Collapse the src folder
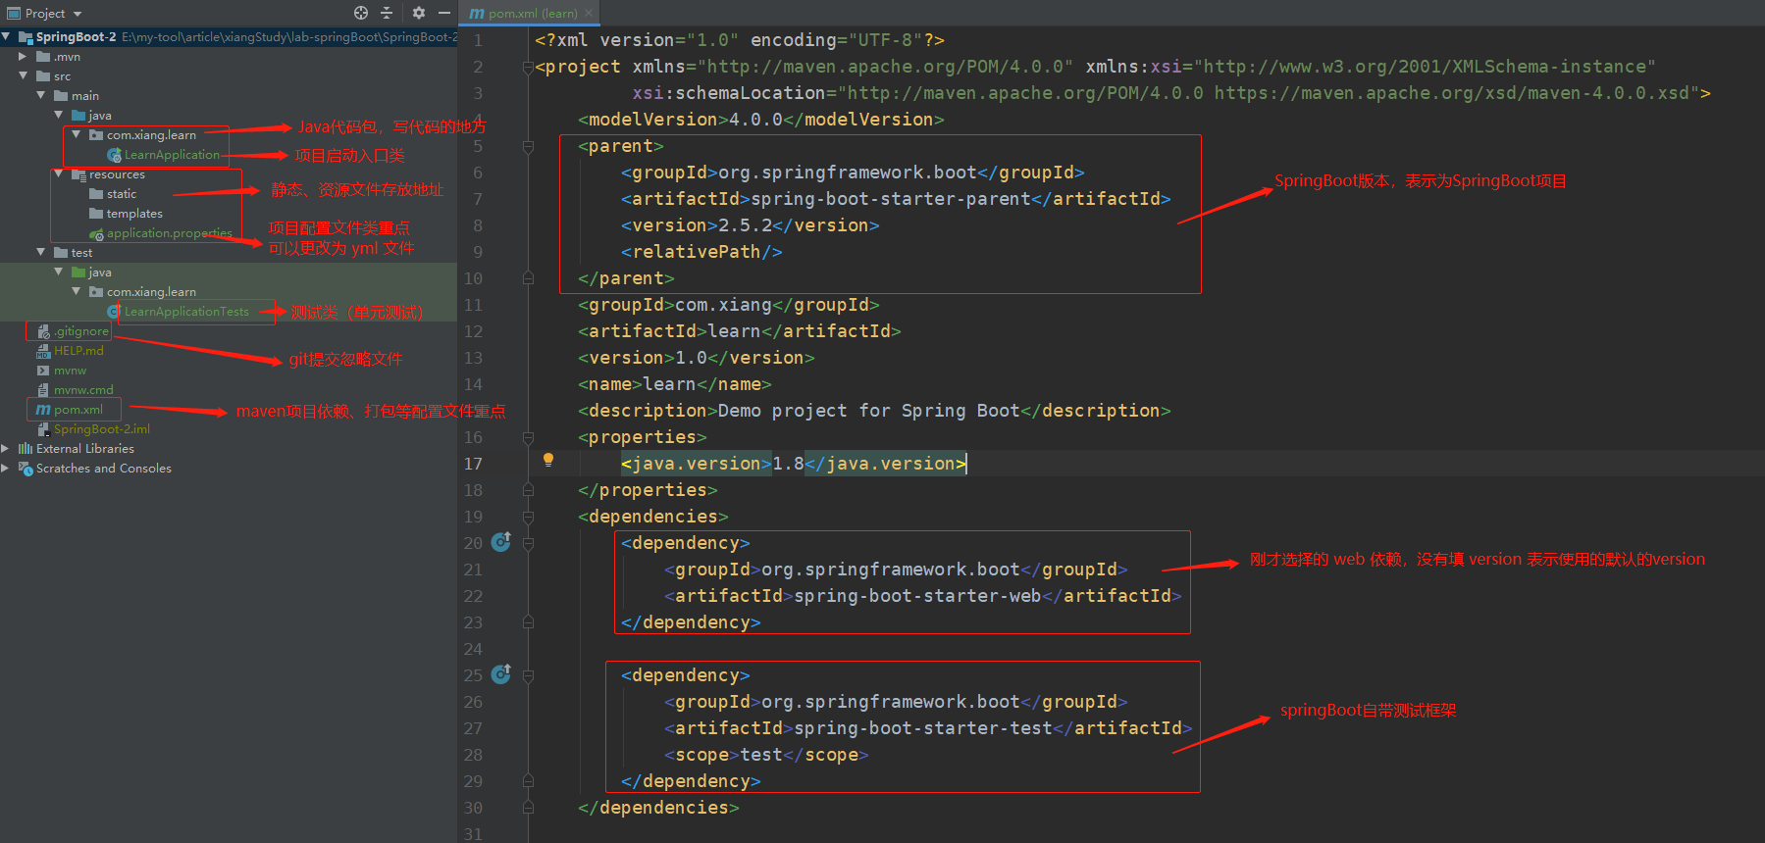The image size is (1765, 843). [23, 75]
